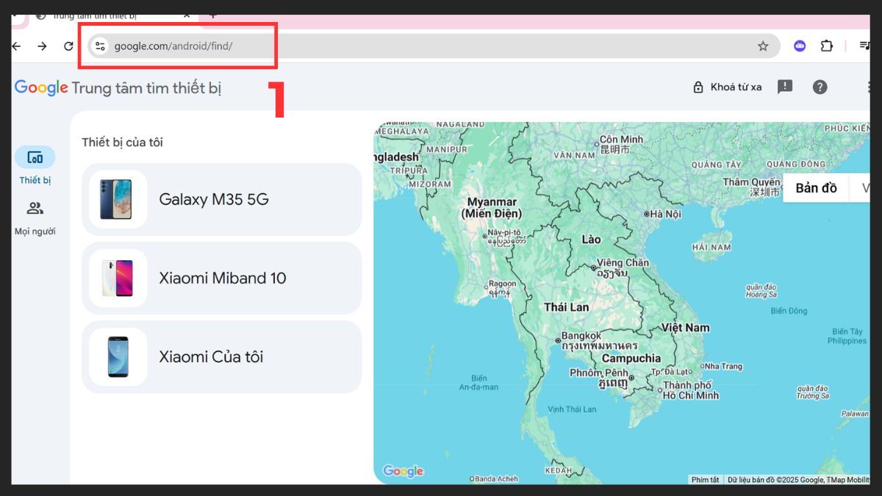The image size is (882, 496).
Task: Open the feedback speech-bubble icon
Action: tap(785, 86)
